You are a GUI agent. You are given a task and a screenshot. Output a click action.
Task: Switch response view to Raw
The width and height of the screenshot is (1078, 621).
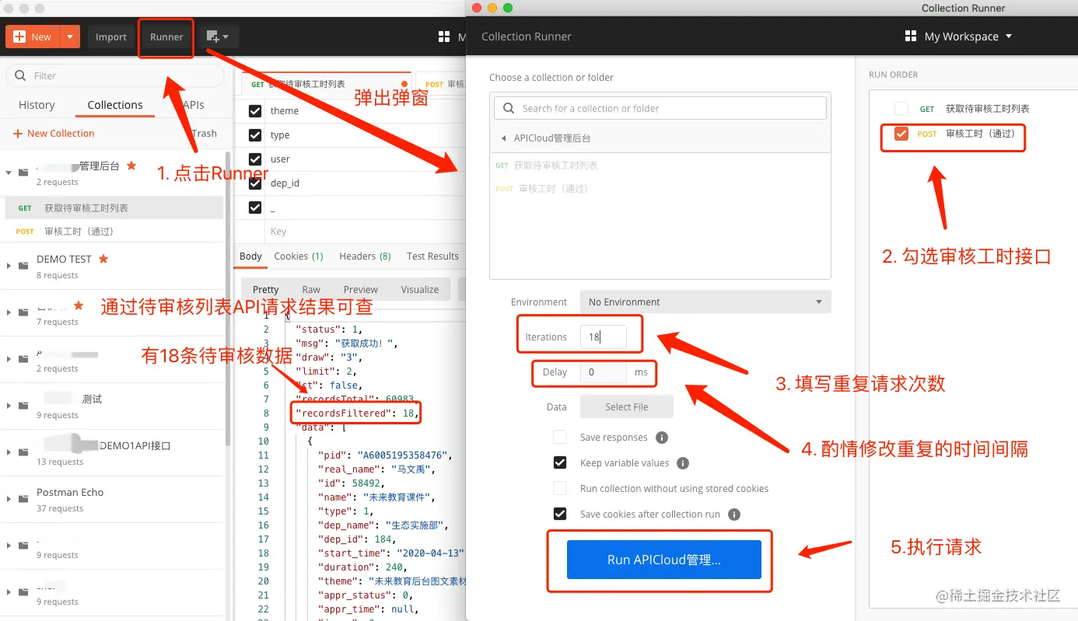(311, 289)
